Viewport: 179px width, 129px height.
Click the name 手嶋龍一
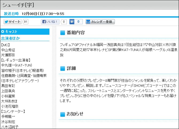[x=8, y=116]
